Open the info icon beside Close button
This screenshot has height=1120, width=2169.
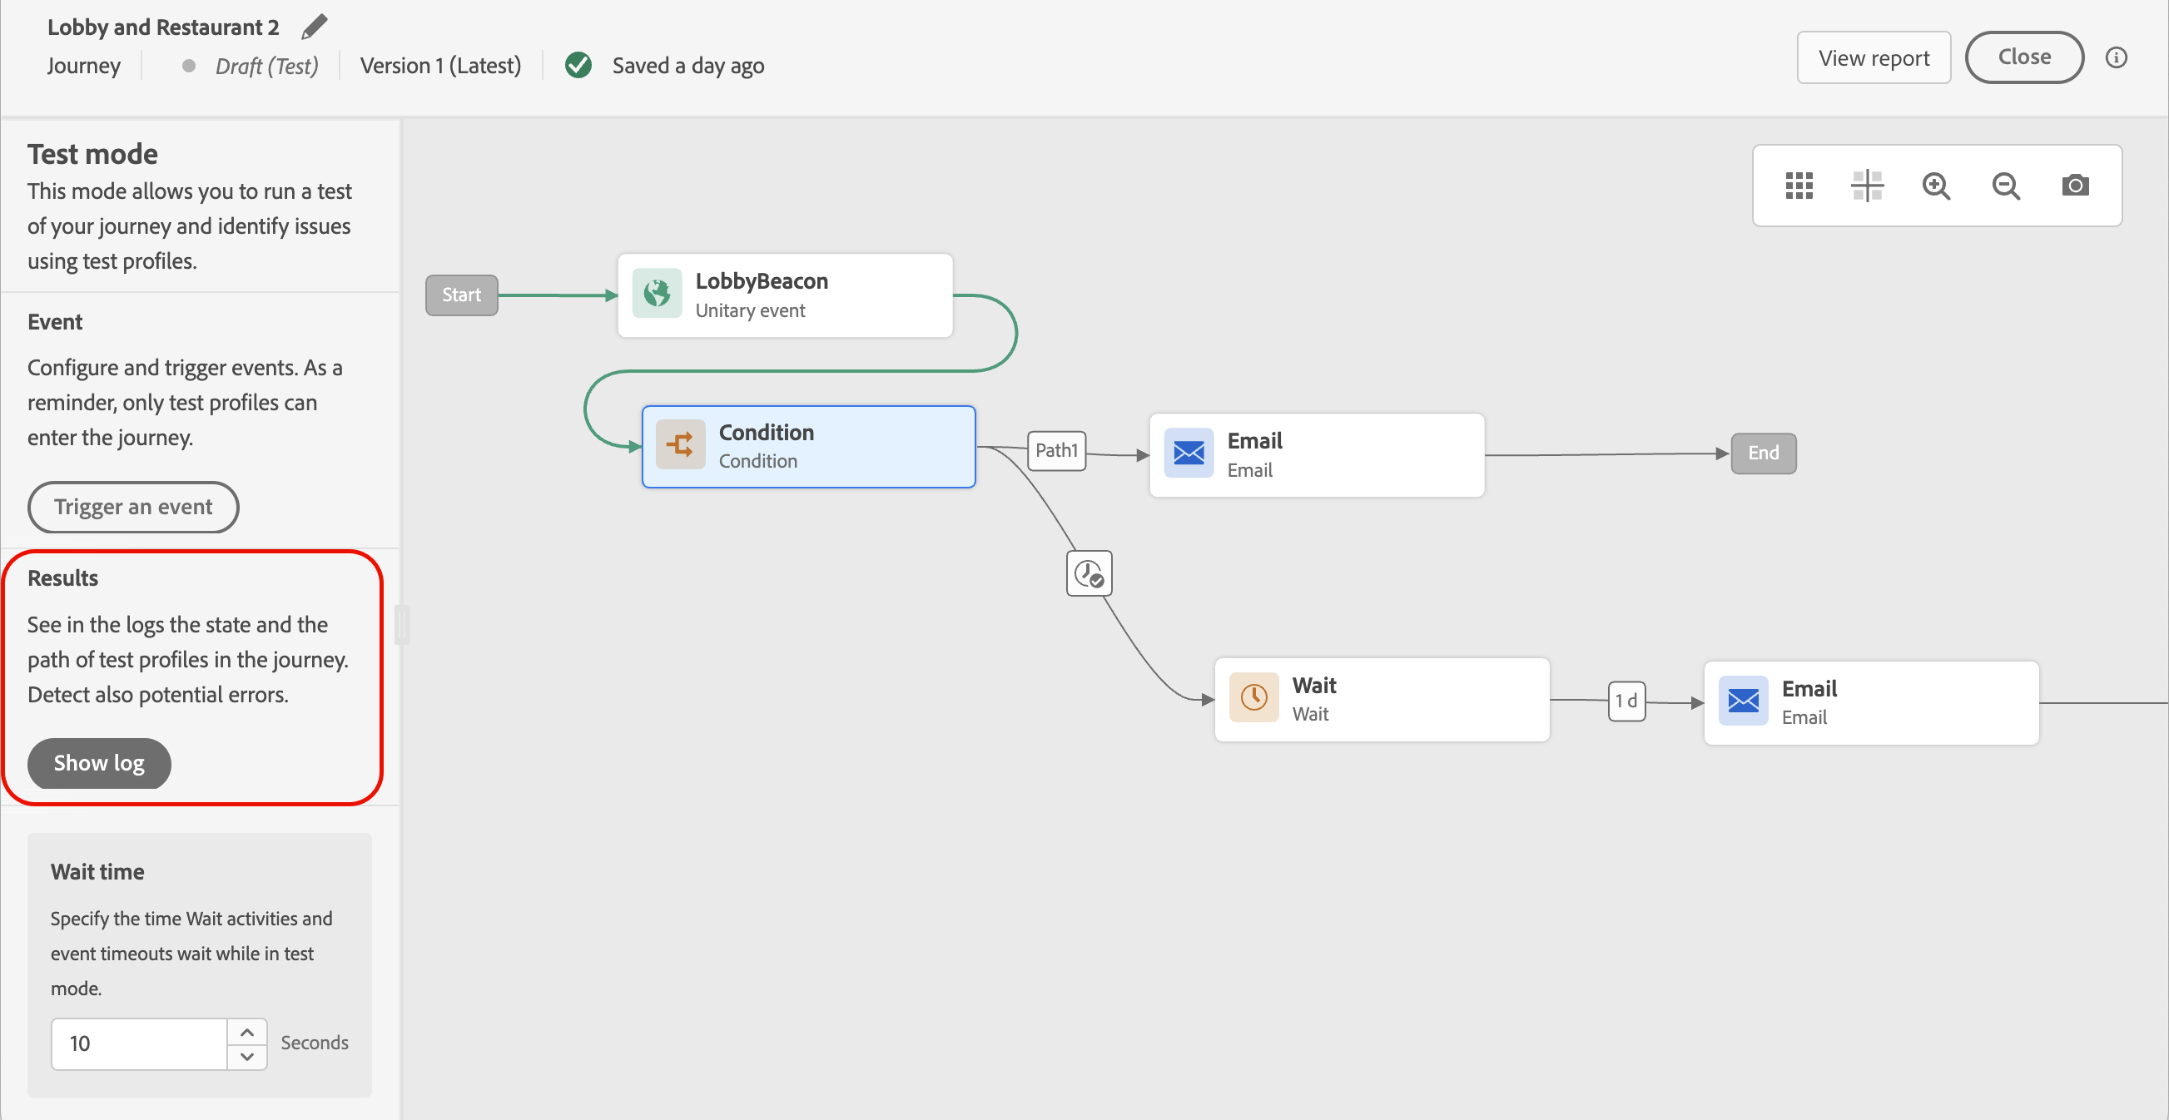[x=2116, y=57]
